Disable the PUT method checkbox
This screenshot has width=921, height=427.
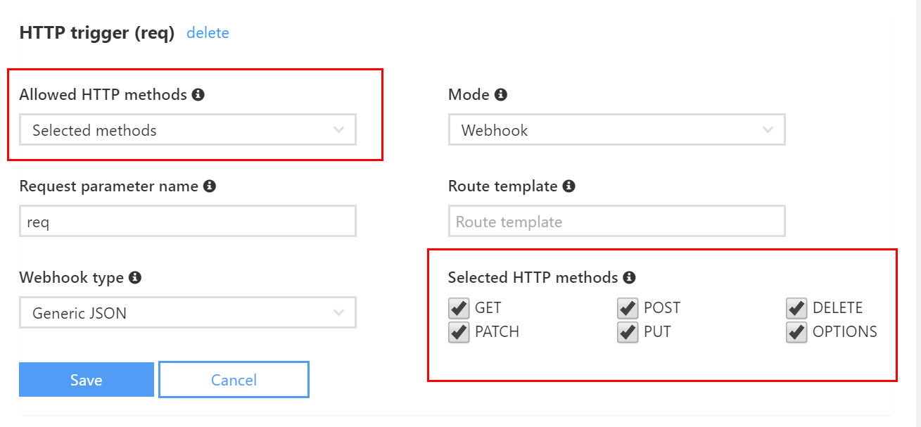click(x=628, y=332)
